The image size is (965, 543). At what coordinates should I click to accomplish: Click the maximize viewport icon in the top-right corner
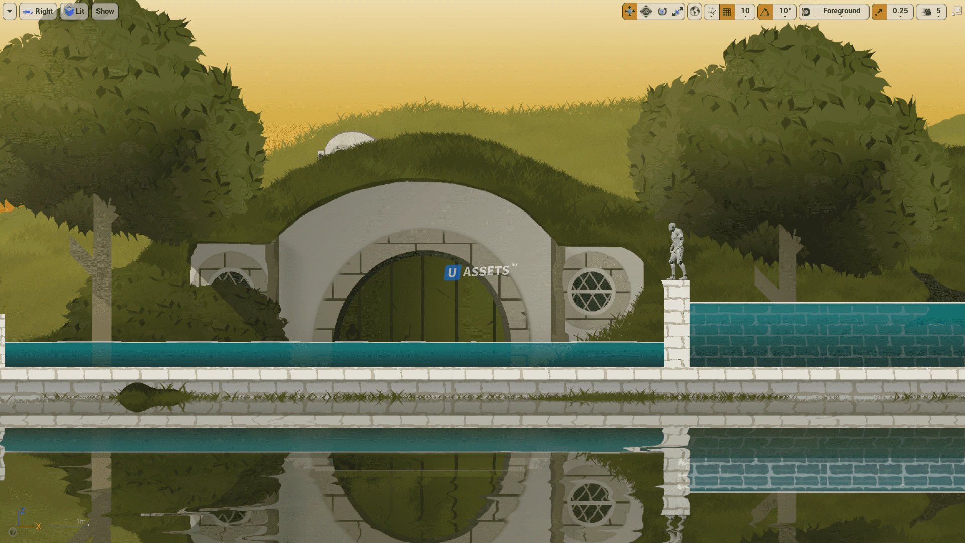point(957,11)
